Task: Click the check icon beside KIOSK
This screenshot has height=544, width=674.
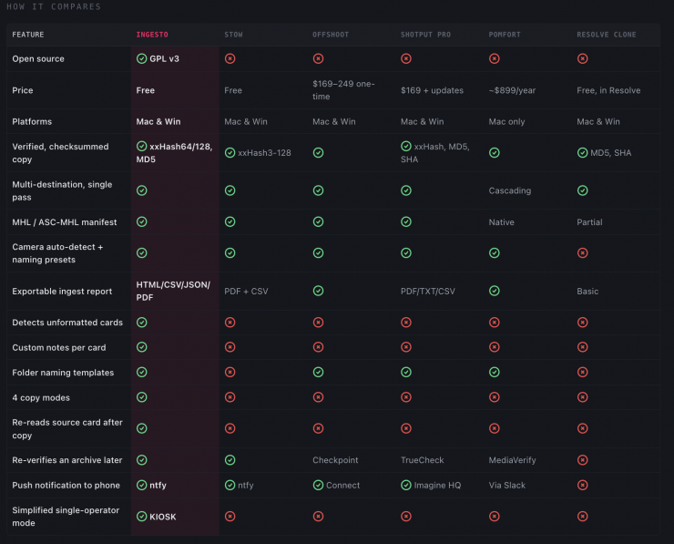Action: click(141, 516)
